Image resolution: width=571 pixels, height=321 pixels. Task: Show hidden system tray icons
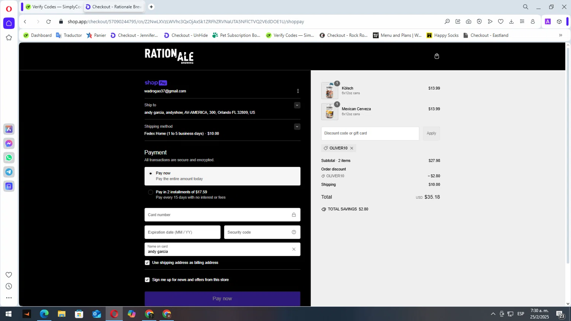pos(493,314)
